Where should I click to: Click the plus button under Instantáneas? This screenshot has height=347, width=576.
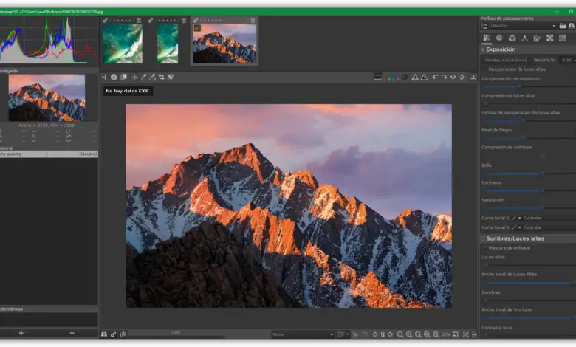(x=21, y=333)
